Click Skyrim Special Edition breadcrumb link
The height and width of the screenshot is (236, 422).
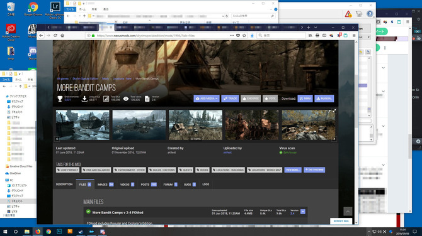click(x=85, y=78)
